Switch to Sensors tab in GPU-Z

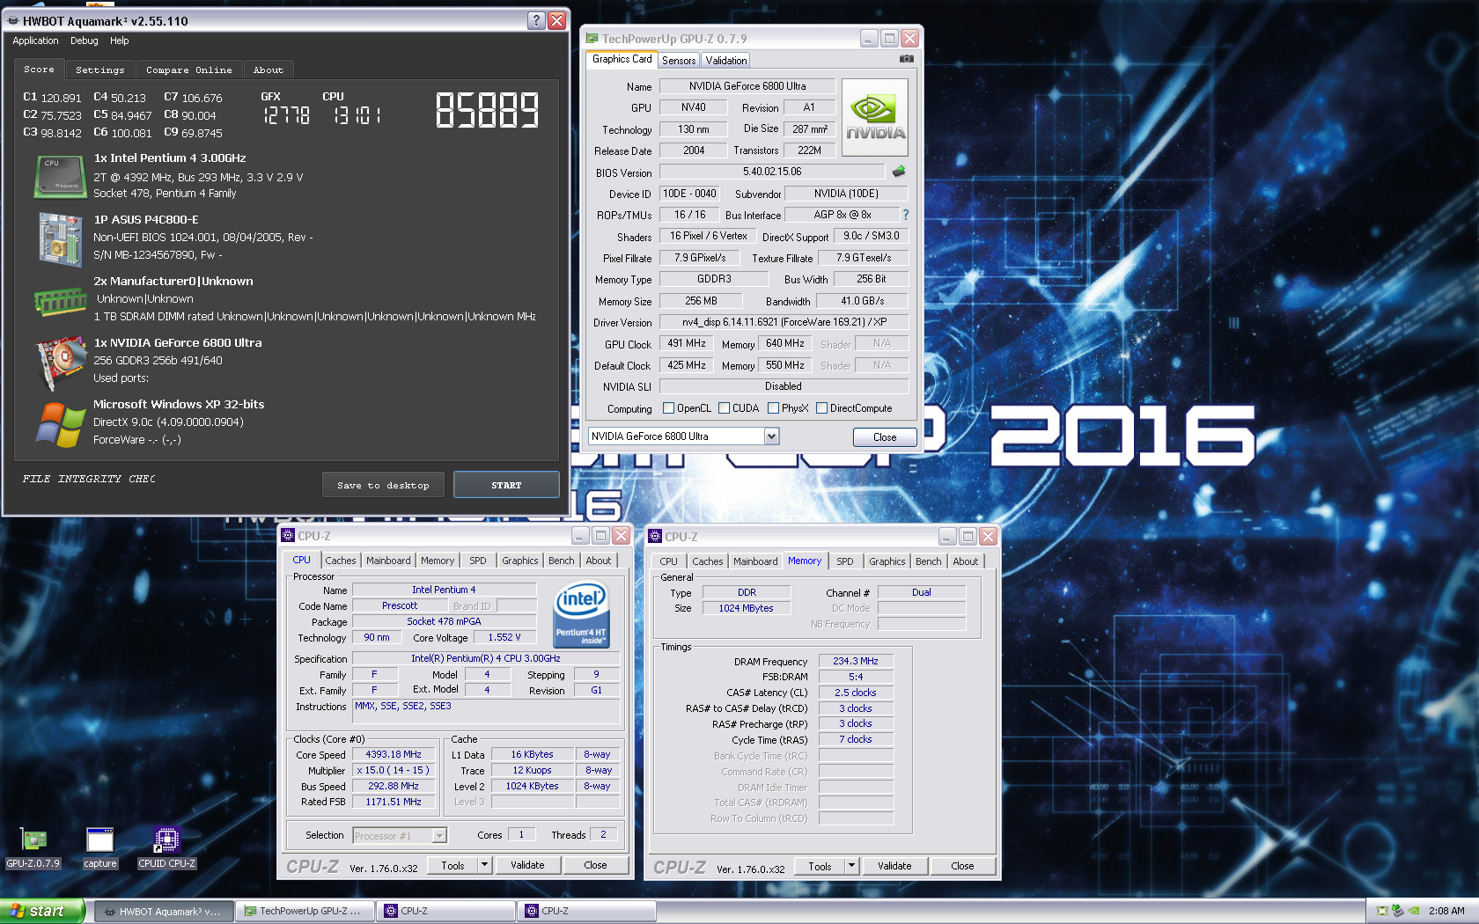[679, 61]
